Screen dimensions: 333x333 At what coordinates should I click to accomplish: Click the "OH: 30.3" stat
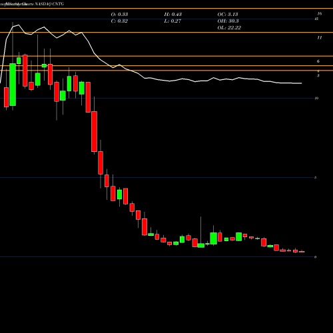228,21
